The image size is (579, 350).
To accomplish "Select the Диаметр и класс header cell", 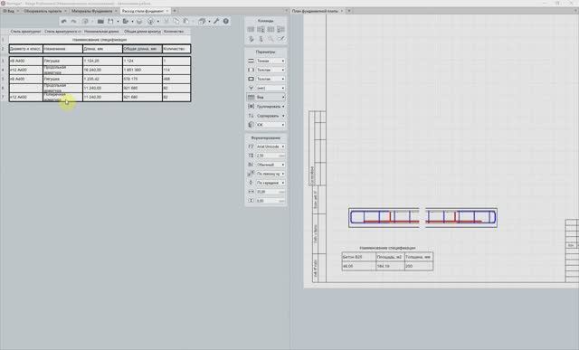I will pos(26,49).
